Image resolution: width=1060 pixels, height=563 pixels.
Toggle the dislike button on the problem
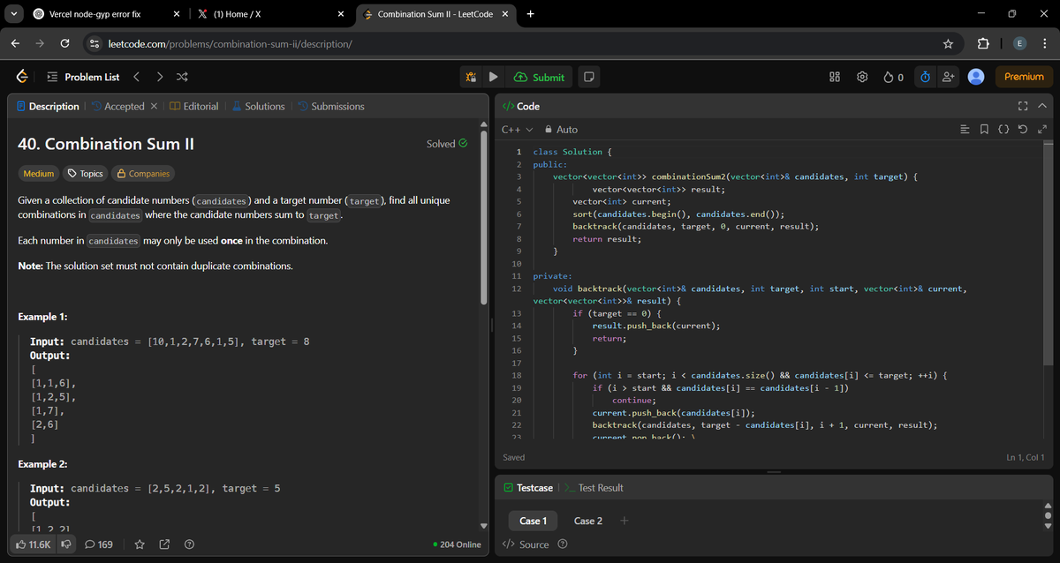click(65, 544)
